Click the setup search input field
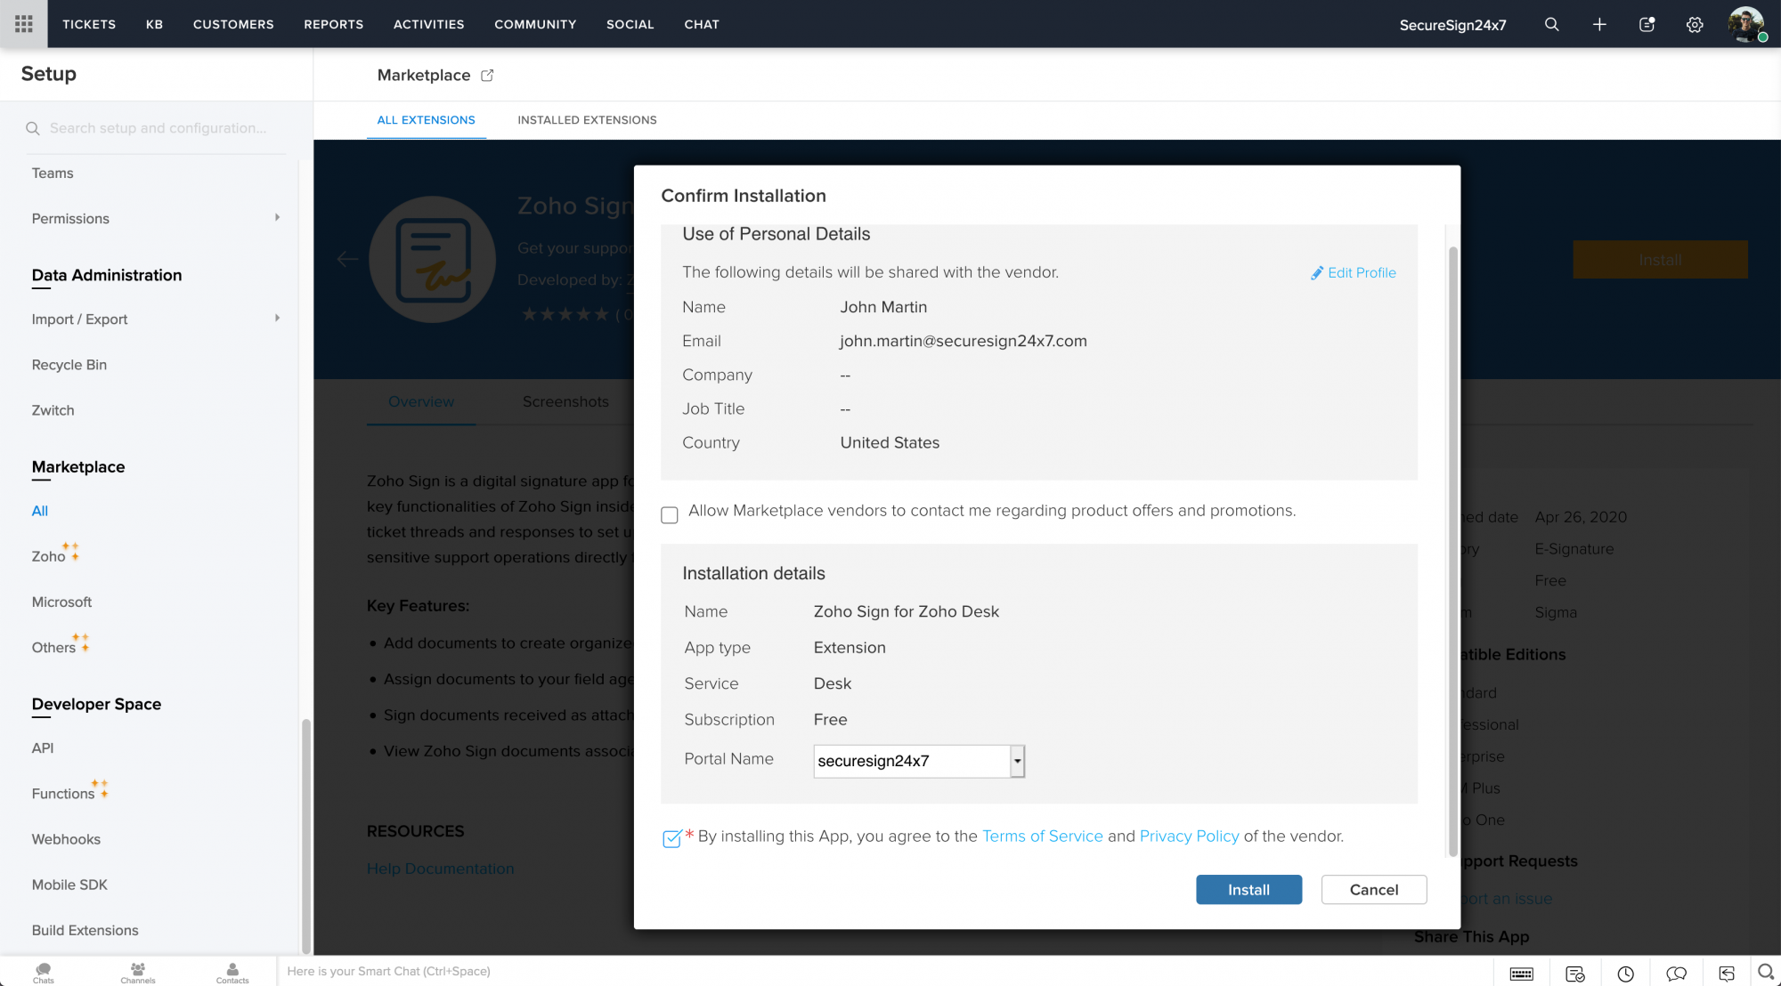 (158, 128)
